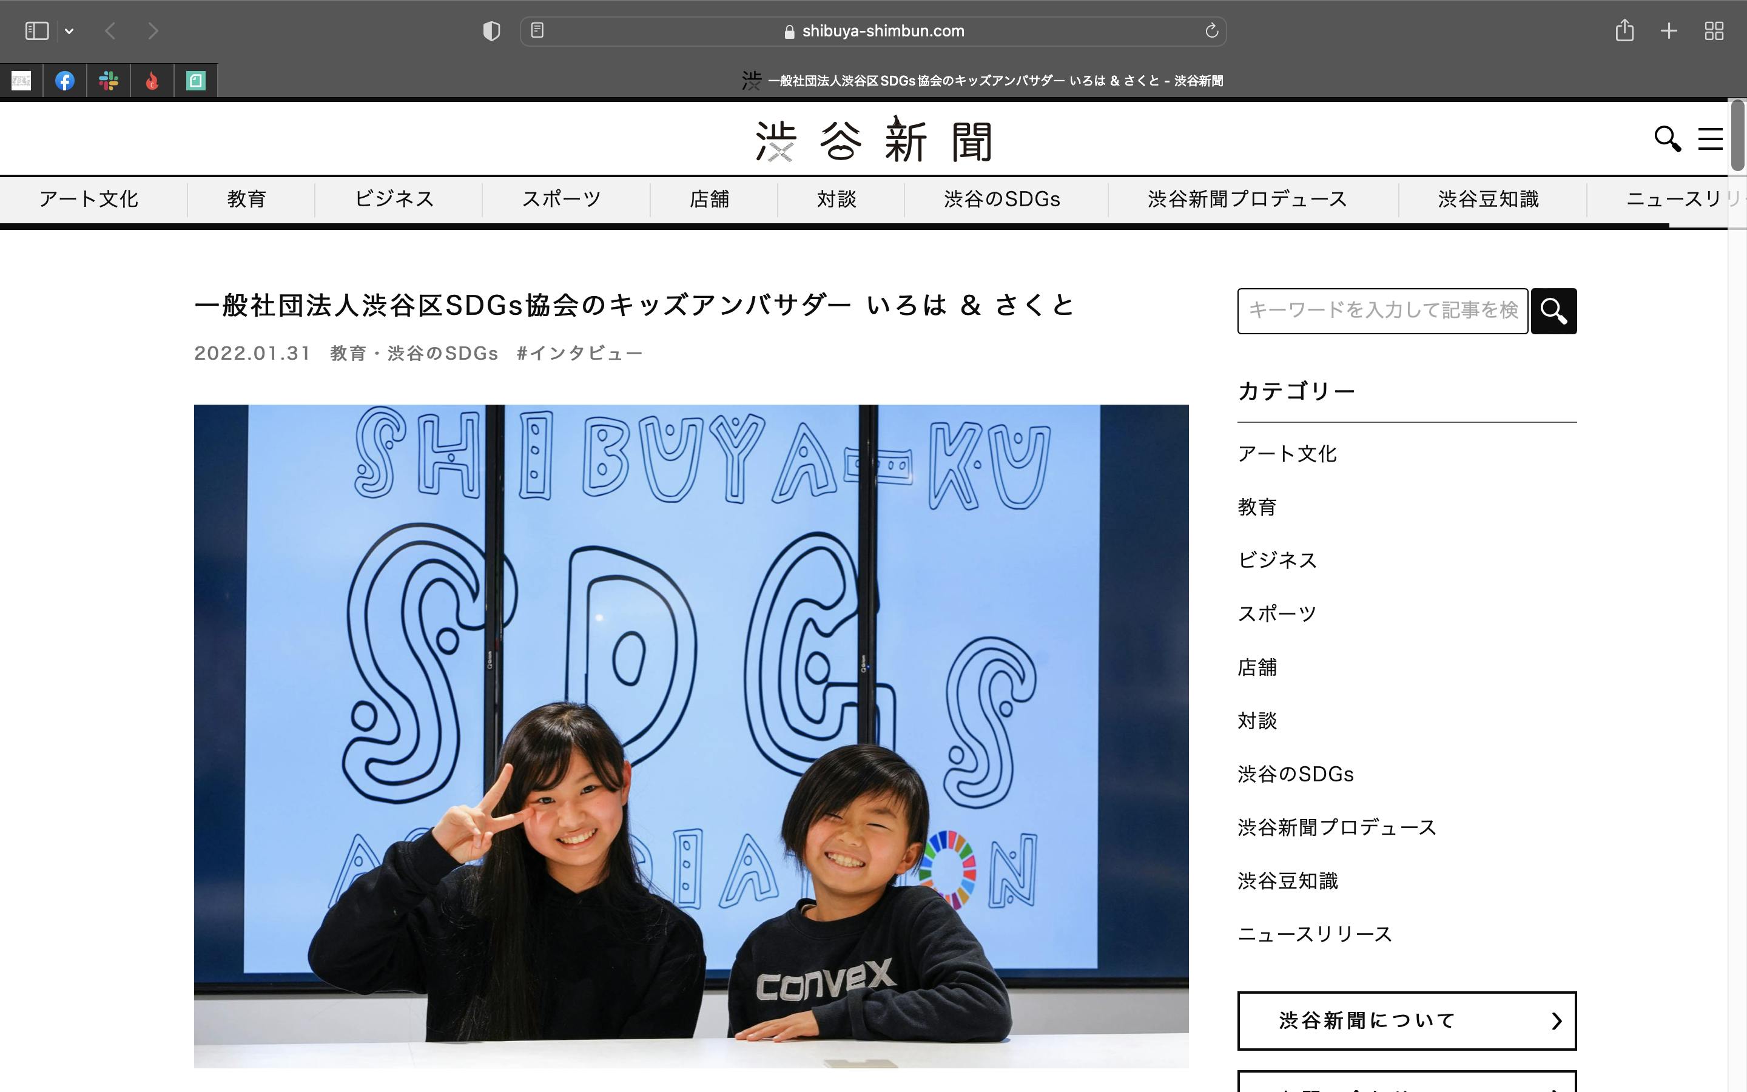Click the header magnifier search icon

[x=1667, y=139]
